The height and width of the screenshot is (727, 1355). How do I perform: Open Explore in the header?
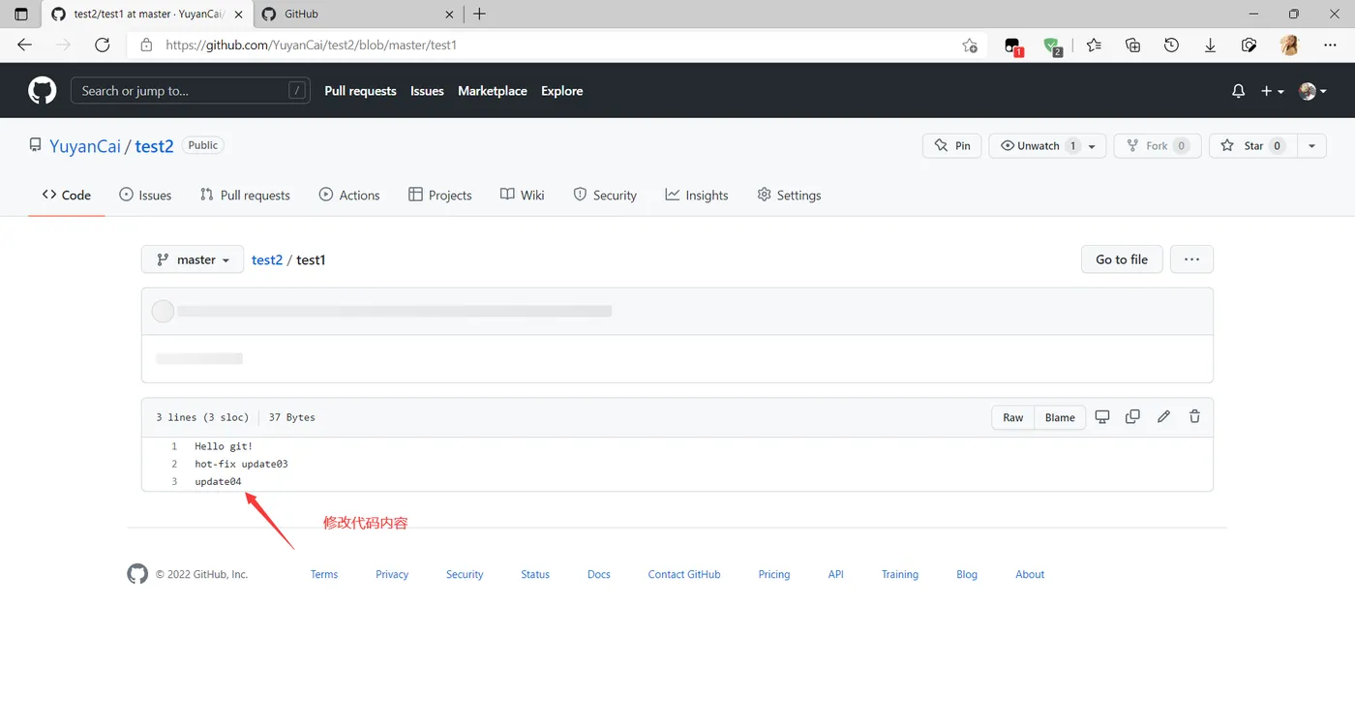coord(562,91)
